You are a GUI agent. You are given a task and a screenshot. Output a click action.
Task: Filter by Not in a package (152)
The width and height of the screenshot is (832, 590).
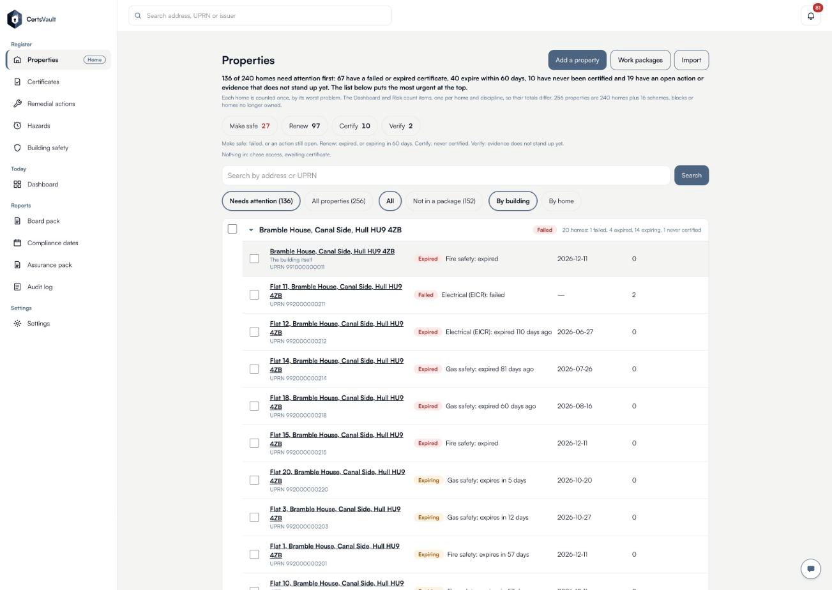click(x=444, y=201)
